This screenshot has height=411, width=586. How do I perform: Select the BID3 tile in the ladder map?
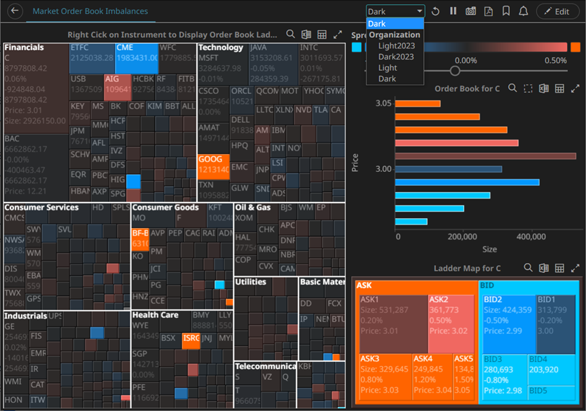coord(505,377)
